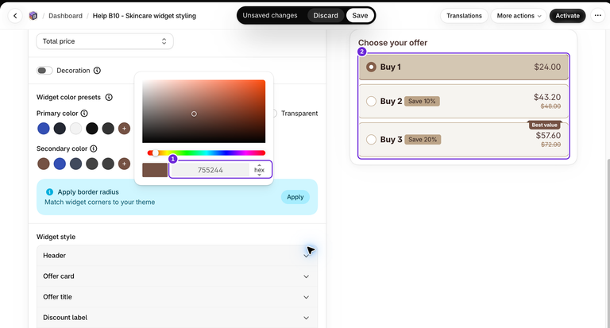Viewport: 610px width, 328px height.
Task: Click the Choose your offer heading
Action: 392,43
